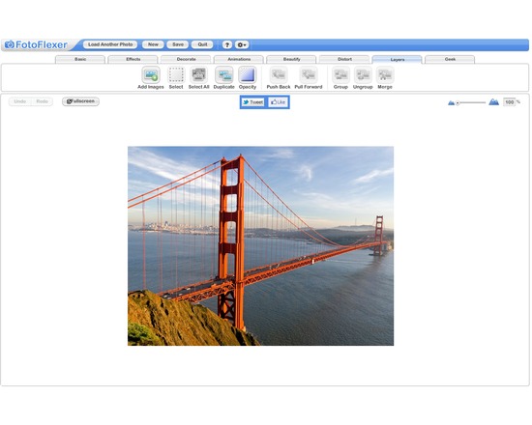The width and height of the screenshot is (532, 425).
Task: Select the Layers tab
Action: [x=397, y=60]
